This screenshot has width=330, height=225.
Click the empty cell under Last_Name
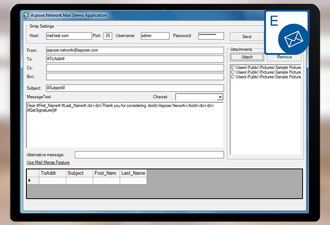point(133,181)
